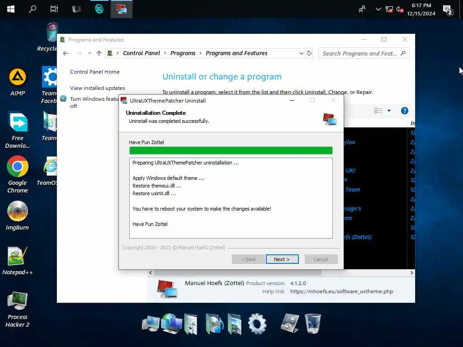Click product version 4.1.2.0 text
The width and height of the screenshot is (463, 347).
pos(298,283)
